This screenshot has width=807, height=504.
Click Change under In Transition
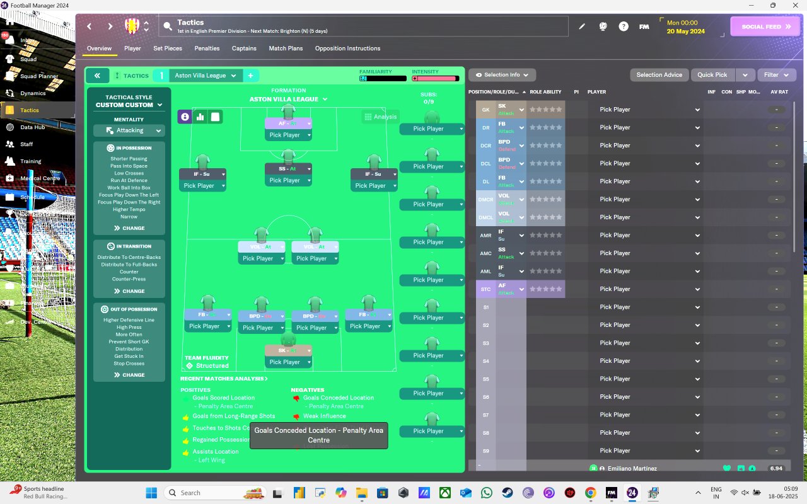pos(129,291)
